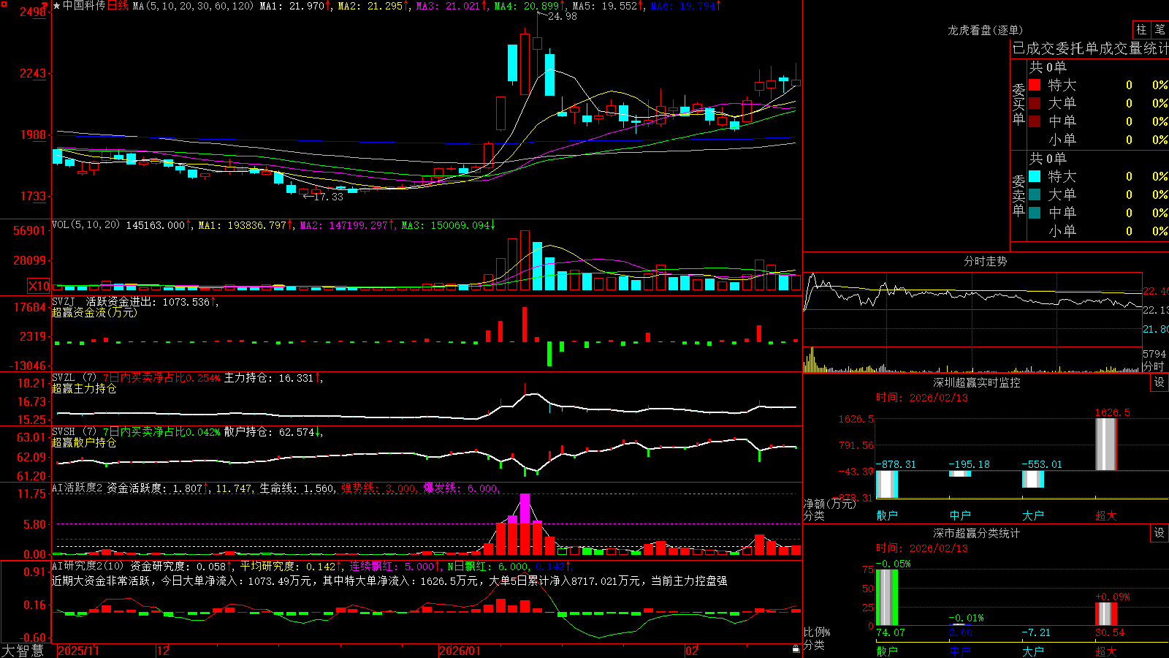1169x658 pixels.
Task: Click 超赢主力持仓 label
Action: pyautogui.click(x=84, y=388)
